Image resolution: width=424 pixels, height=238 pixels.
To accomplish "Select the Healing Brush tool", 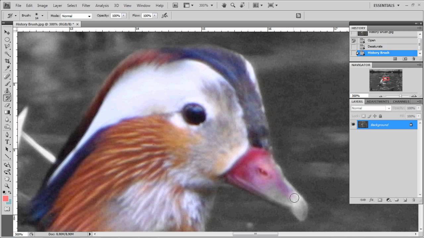I will pyautogui.click(x=7, y=76).
